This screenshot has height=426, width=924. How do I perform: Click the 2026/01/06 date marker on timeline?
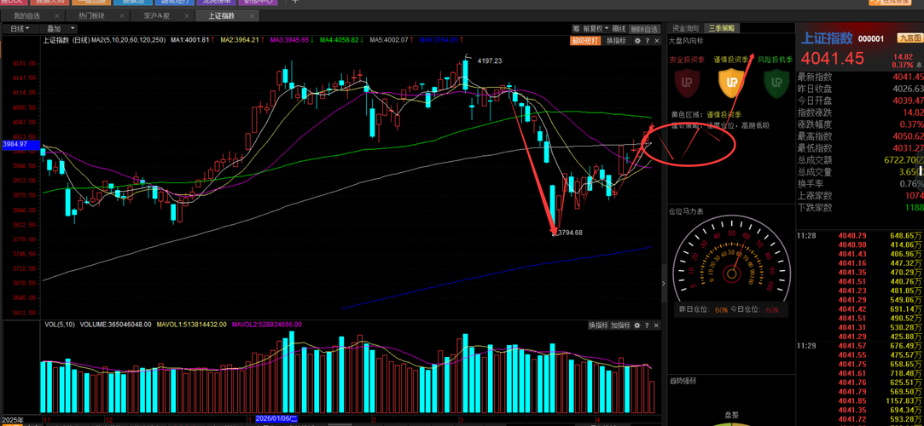tap(277, 419)
